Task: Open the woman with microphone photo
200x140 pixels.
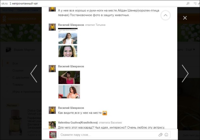Action: click(x=69, y=92)
